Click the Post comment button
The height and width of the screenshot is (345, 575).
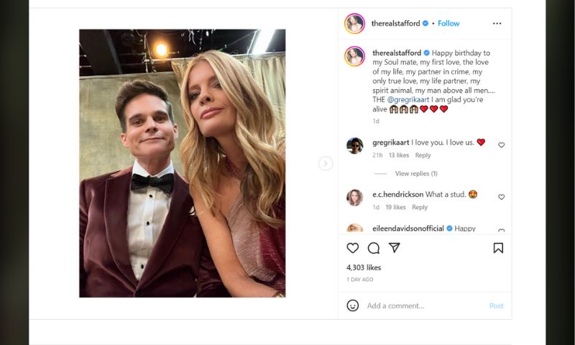click(x=496, y=305)
